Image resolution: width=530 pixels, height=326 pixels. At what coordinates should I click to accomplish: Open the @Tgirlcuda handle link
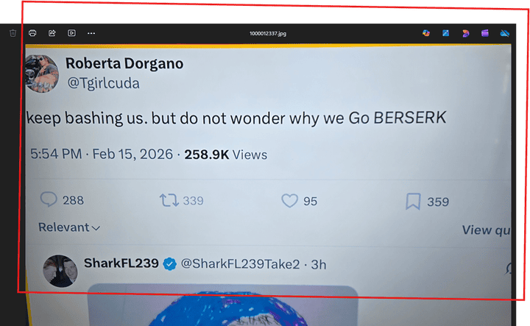click(104, 83)
